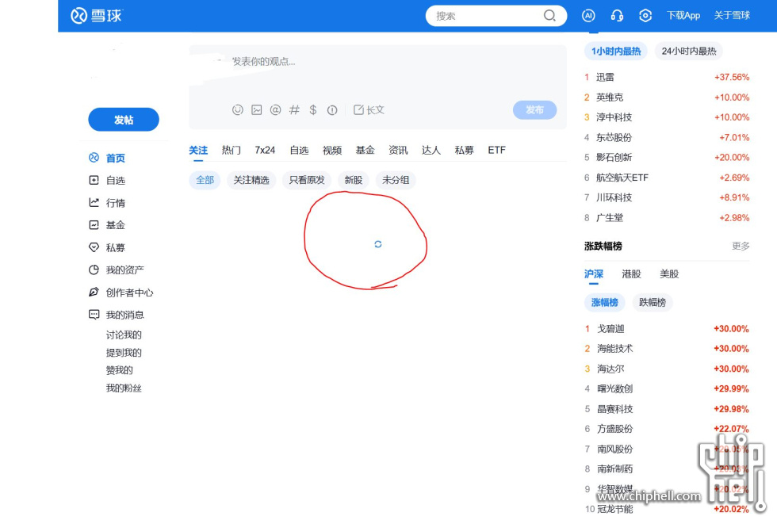Viewport: 777px width, 524px height.
Task: Click the search magnifier icon
Action: pyautogui.click(x=549, y=16)
